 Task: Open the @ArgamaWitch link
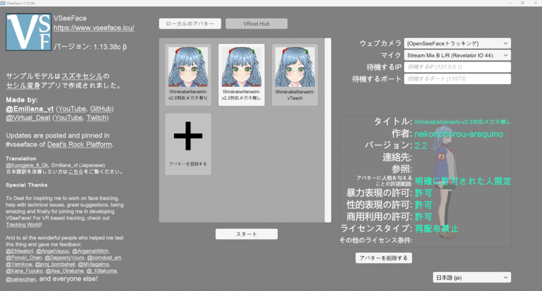pos(91,251)
